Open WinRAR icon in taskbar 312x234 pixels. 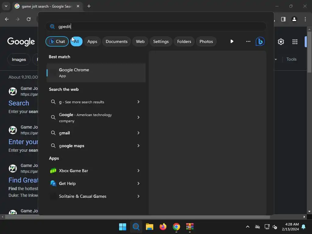(x=190, y=227)
